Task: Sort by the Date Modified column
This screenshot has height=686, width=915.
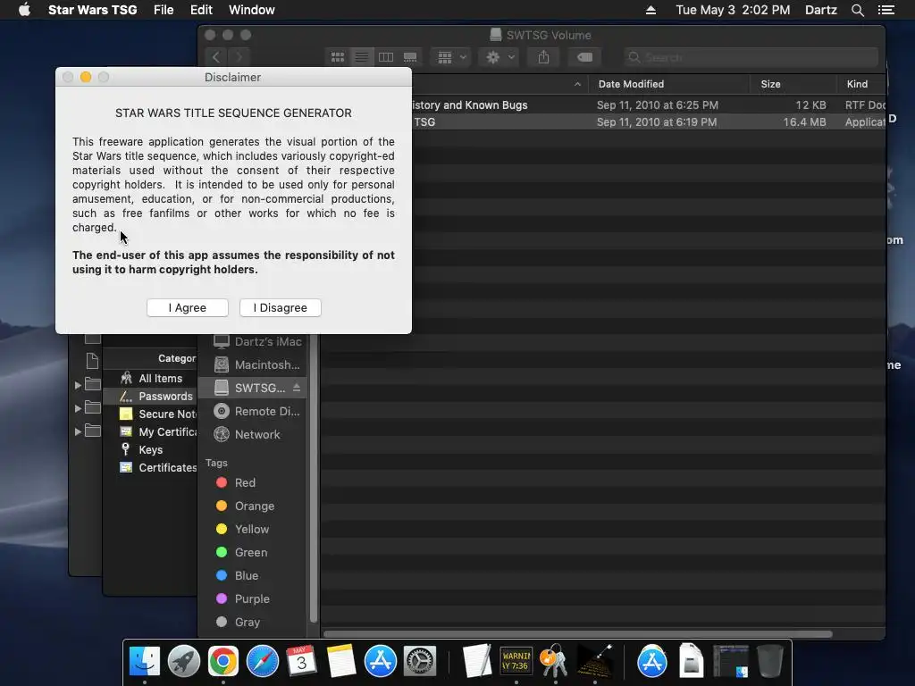Action: pyautogui.click(x=668, y=84)
